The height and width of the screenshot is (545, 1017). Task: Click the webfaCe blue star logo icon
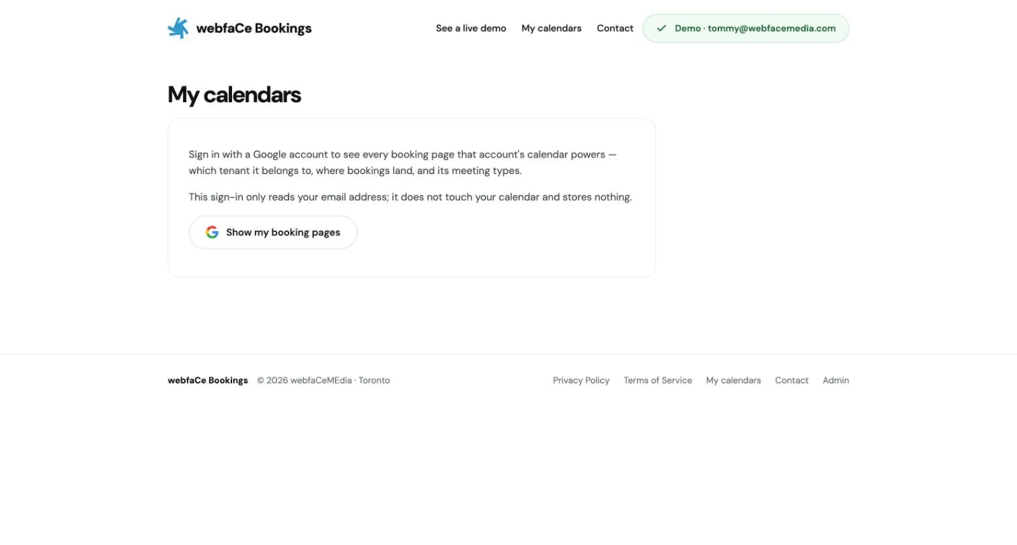(x=178, y=28)
